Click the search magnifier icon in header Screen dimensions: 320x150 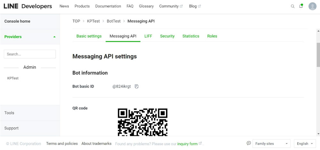pyautogui.click(x=293, y=6)
